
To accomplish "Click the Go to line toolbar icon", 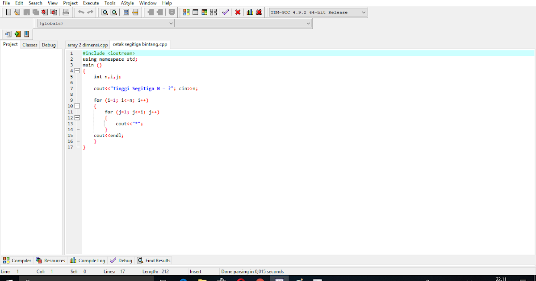I will point(135,12).
